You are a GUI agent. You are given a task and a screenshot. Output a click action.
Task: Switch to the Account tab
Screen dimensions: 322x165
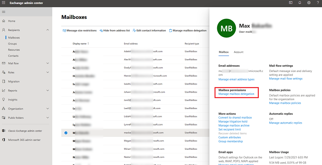[x=238, y=52]
